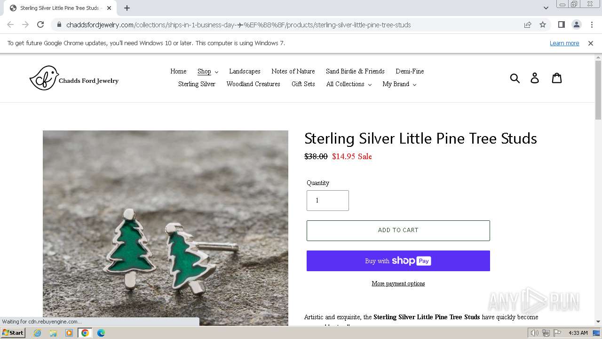Bookmark this page with the star icon
602x339 pixels.
tap(543, 25)
